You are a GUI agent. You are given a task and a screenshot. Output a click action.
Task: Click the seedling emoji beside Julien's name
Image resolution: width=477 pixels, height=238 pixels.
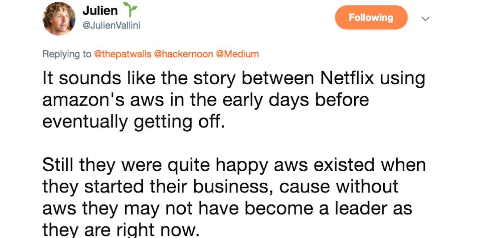pyautogui.click(x=129, y=10)
